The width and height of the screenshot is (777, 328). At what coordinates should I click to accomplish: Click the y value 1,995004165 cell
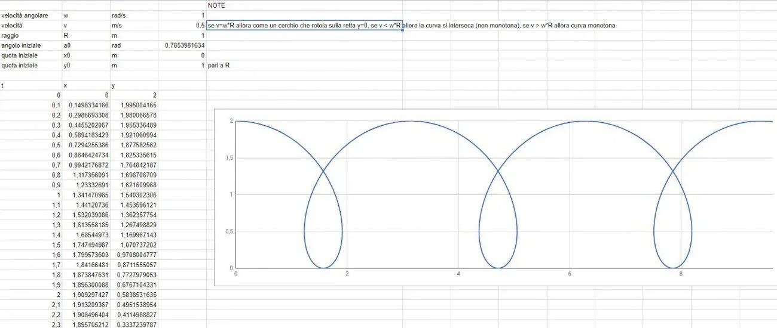pyautogui.click(x=134, y=105)
